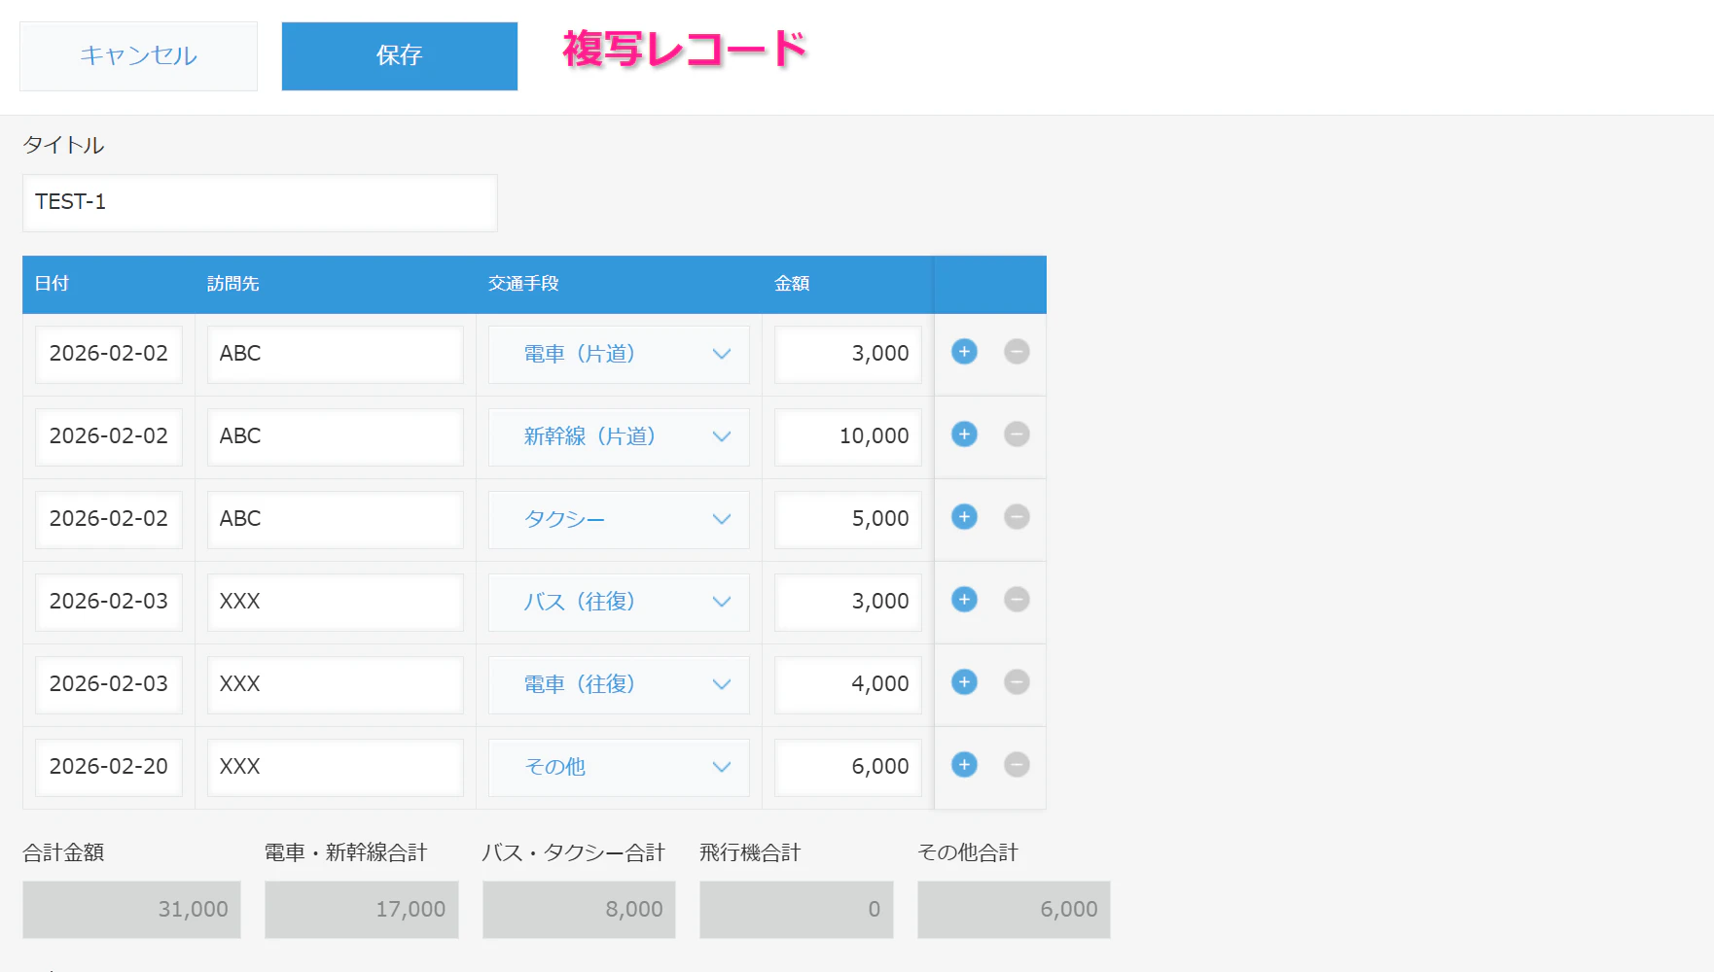Click the 電車・新幹線合計 field showing 17,000
Image resolution: width=1714 pixels, height=972 pixels.
362,910
